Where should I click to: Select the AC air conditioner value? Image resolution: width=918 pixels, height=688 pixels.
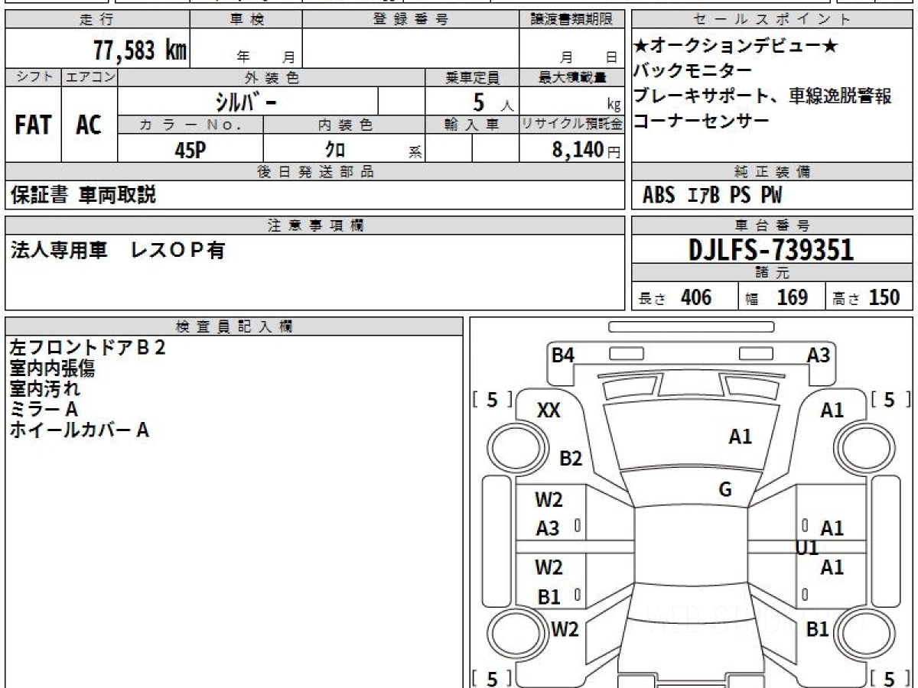click(89, 125)
